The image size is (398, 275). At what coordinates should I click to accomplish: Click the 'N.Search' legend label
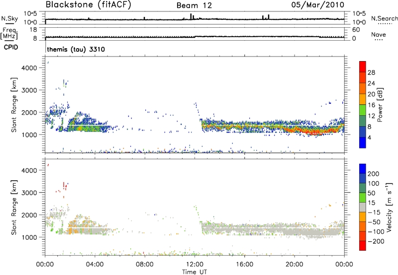pos(385,18)
